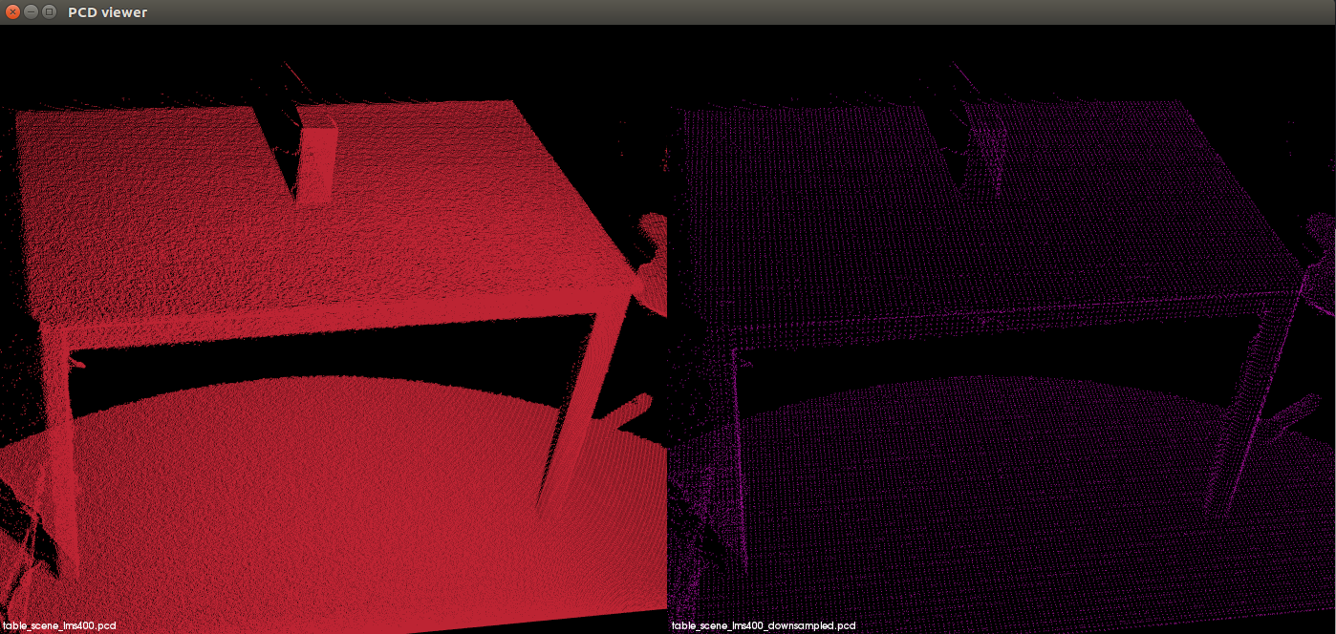Click the divider between the two viewports

pos(668,334)
